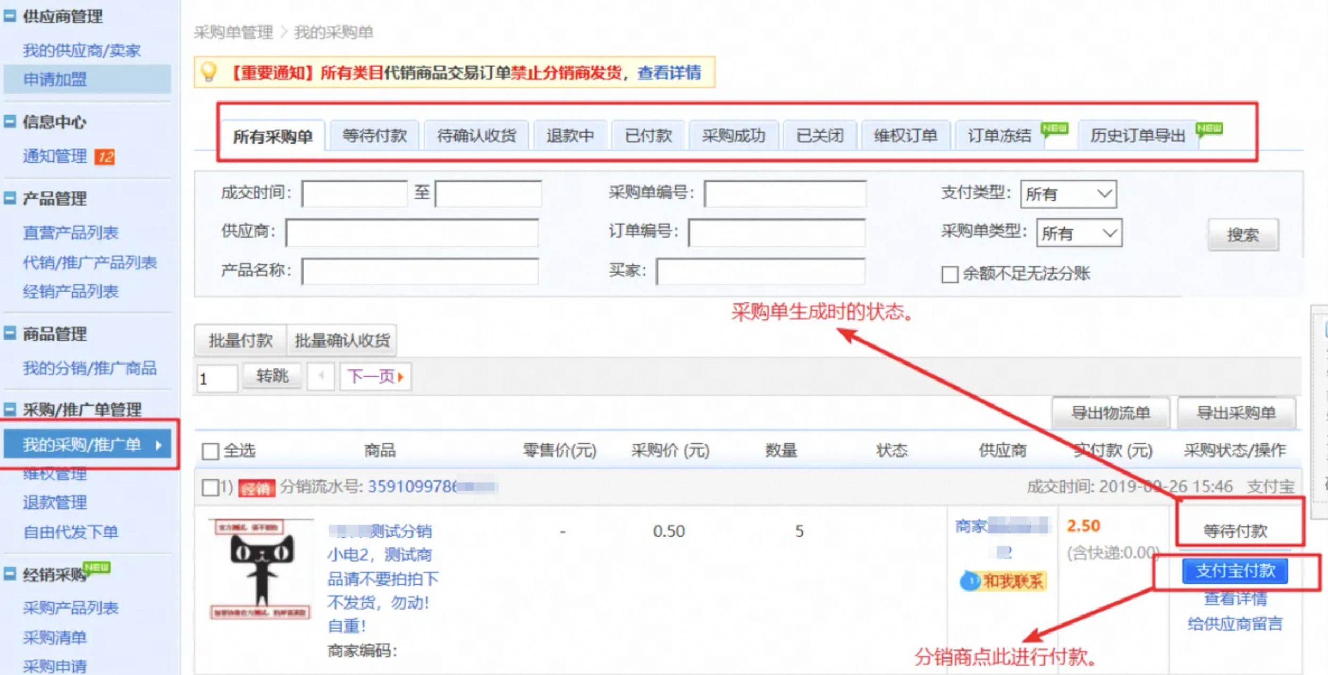This screenshot has height=675, width=1328.
Task: Click NEW badge beside 历史订单导出
Action: (1208, 128)
